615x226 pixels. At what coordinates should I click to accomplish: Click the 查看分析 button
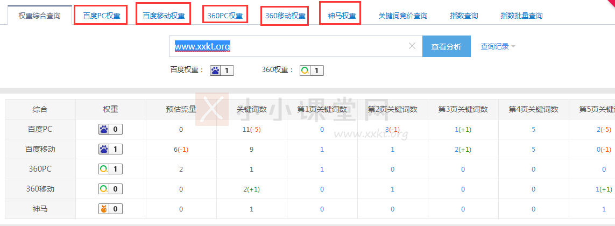pos(447,46)
